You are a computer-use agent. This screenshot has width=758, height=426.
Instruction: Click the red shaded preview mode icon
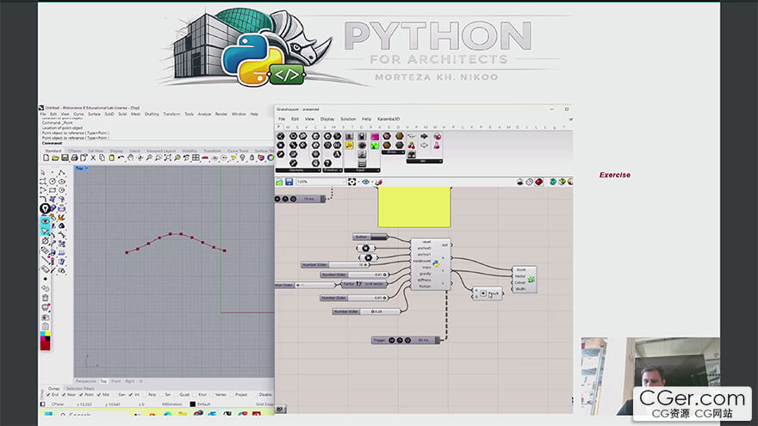click(538, 182)
